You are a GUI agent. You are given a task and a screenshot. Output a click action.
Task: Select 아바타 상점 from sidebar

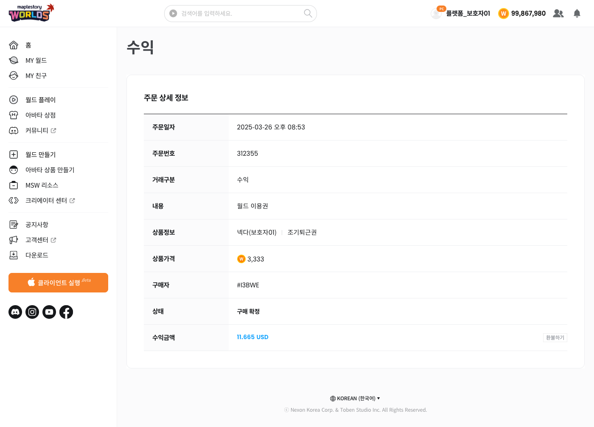click(40, 115)
